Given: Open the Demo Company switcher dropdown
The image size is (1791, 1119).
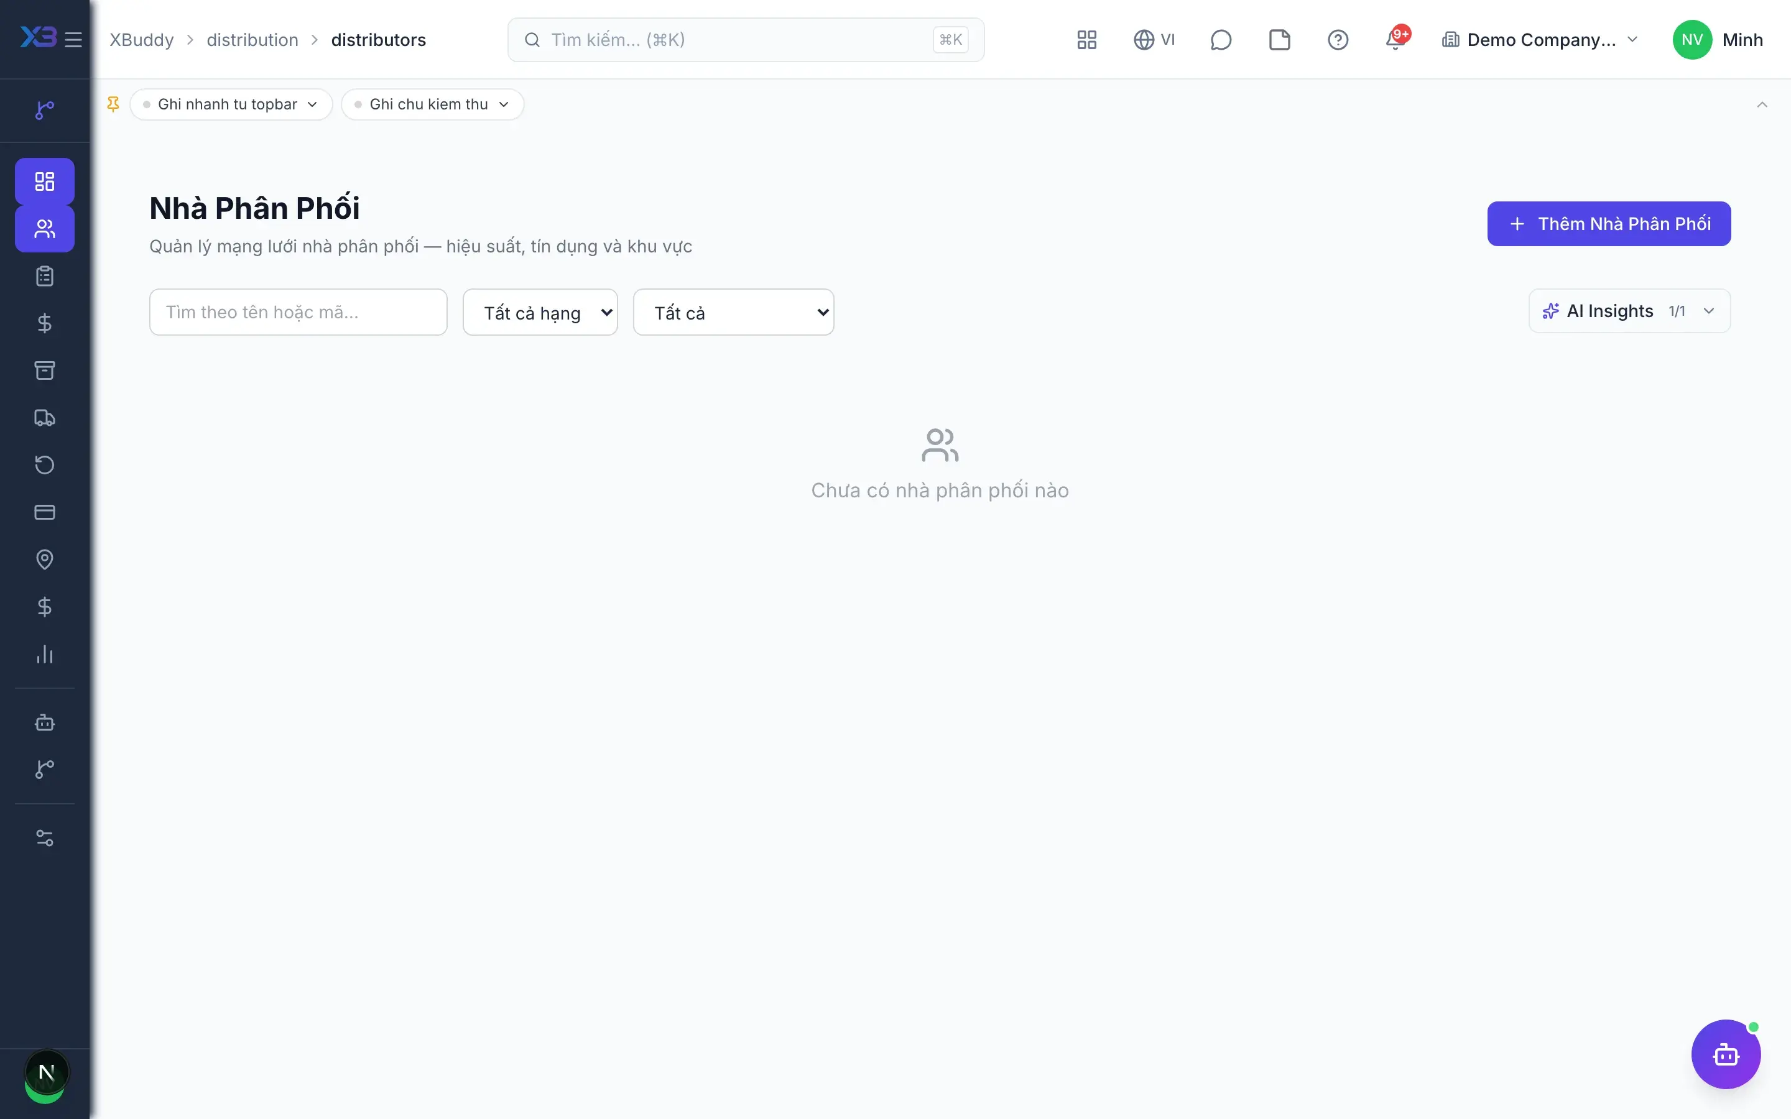Looking at the screenshot, I should click(x=1539, y=40).
